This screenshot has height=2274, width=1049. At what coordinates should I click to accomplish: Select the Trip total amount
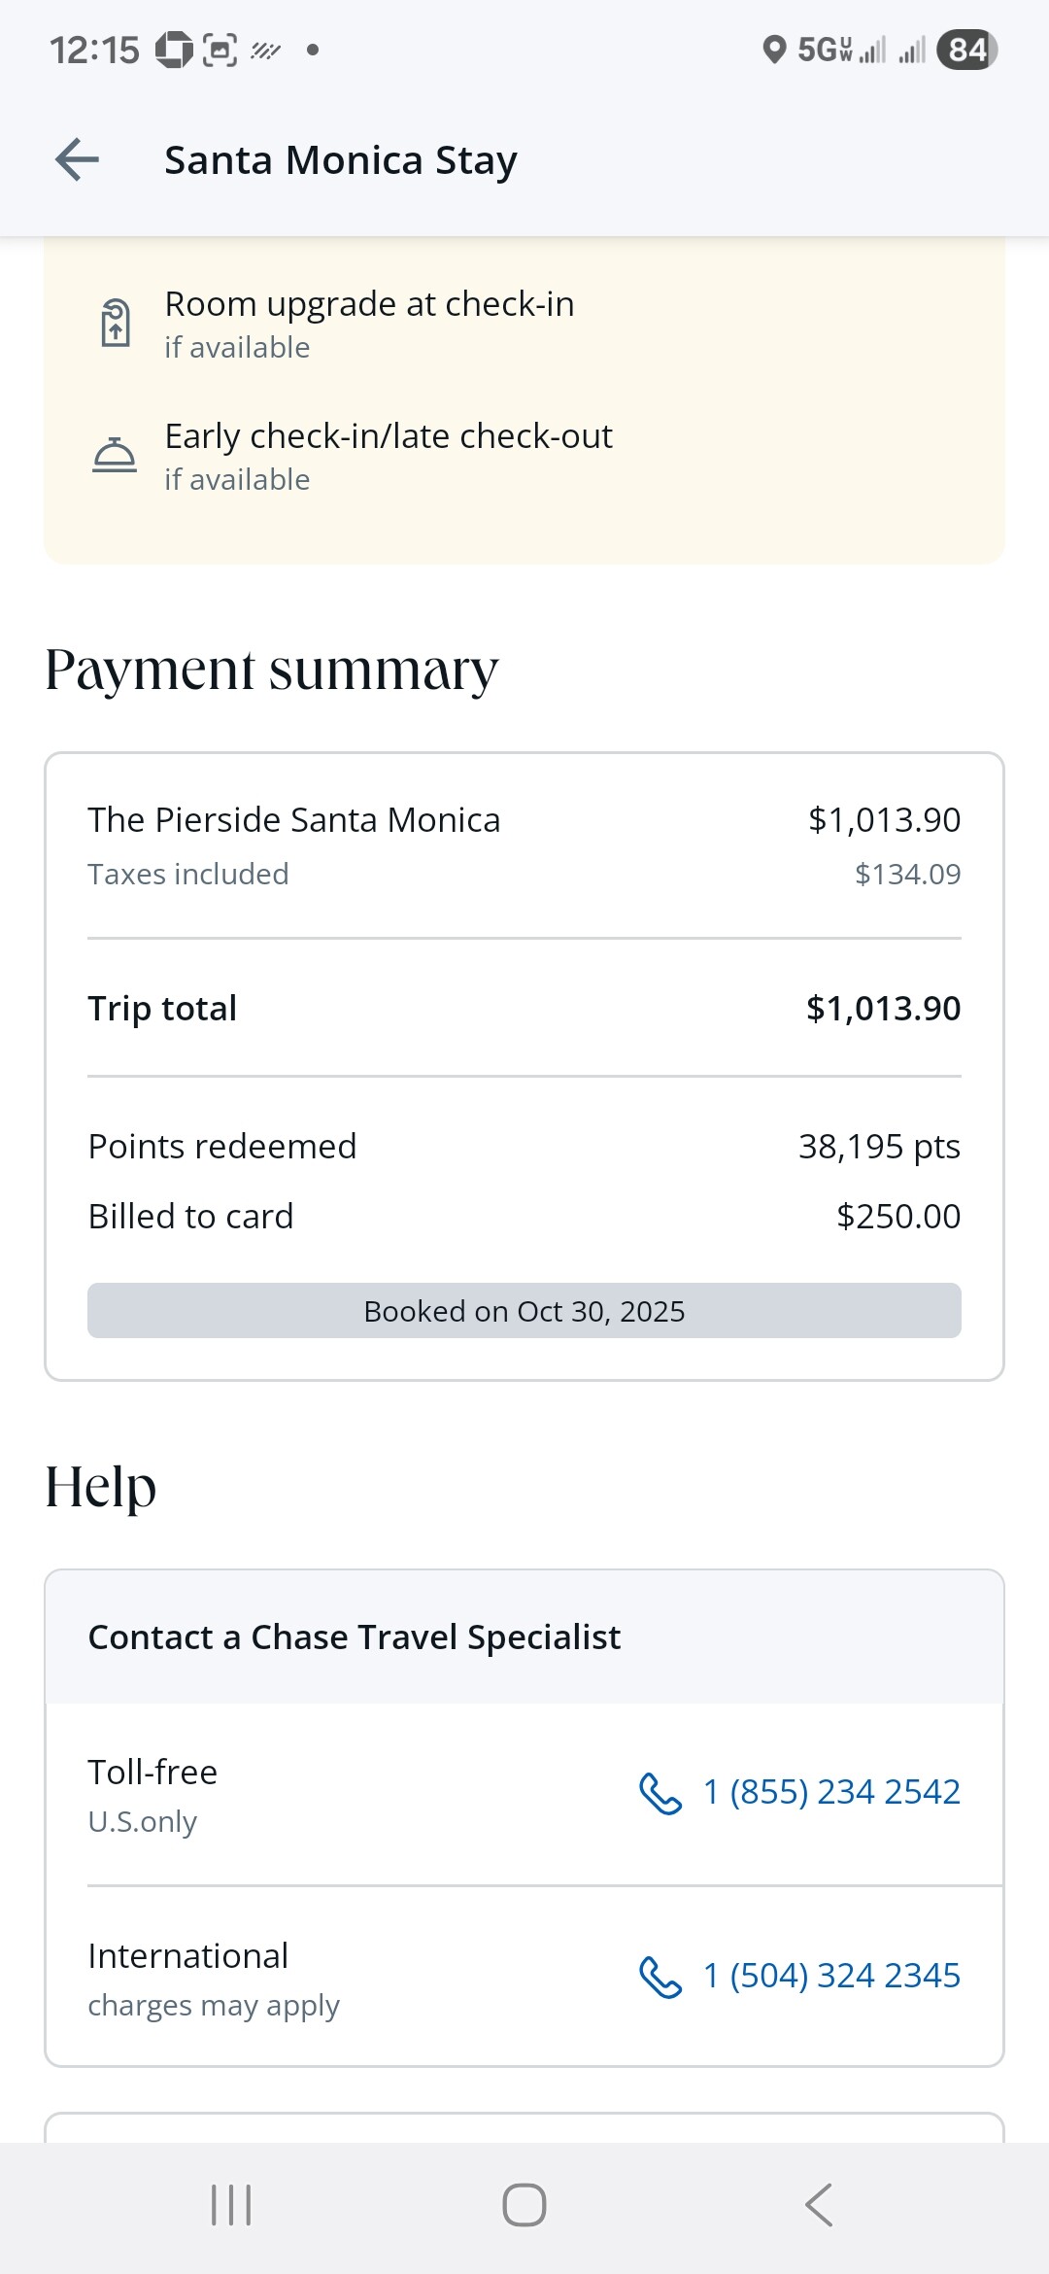click(883, 1009)
